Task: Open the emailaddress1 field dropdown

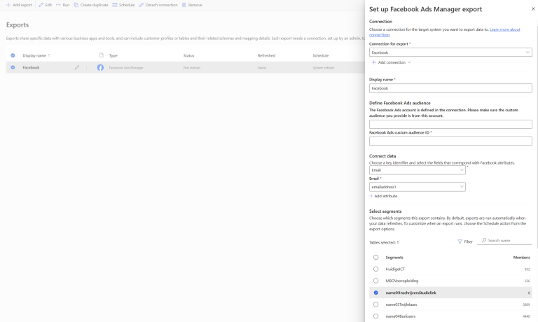Action: click(x=418, y=187)
